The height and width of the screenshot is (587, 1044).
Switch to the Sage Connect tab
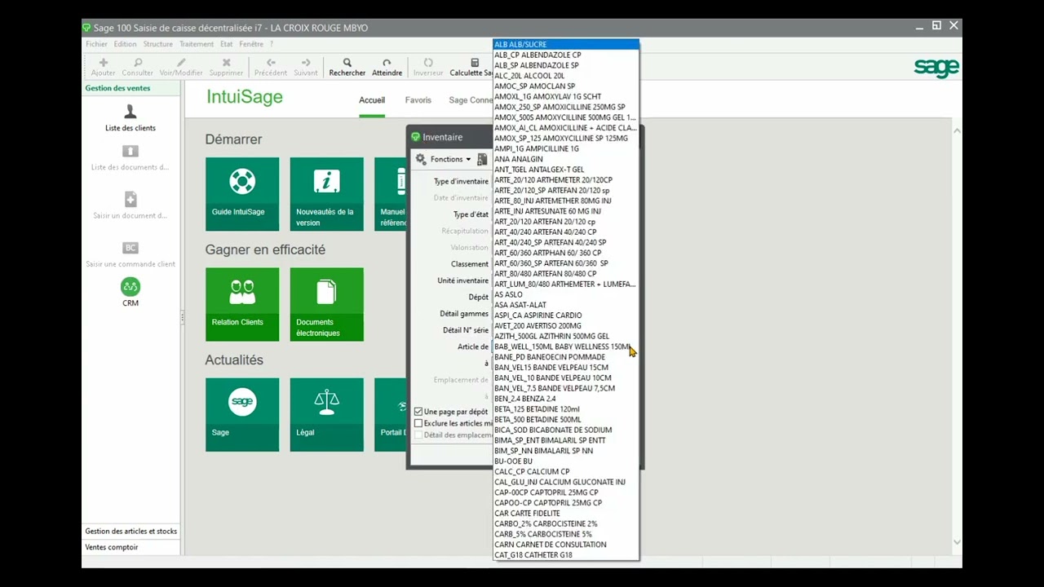pos(471,100)
